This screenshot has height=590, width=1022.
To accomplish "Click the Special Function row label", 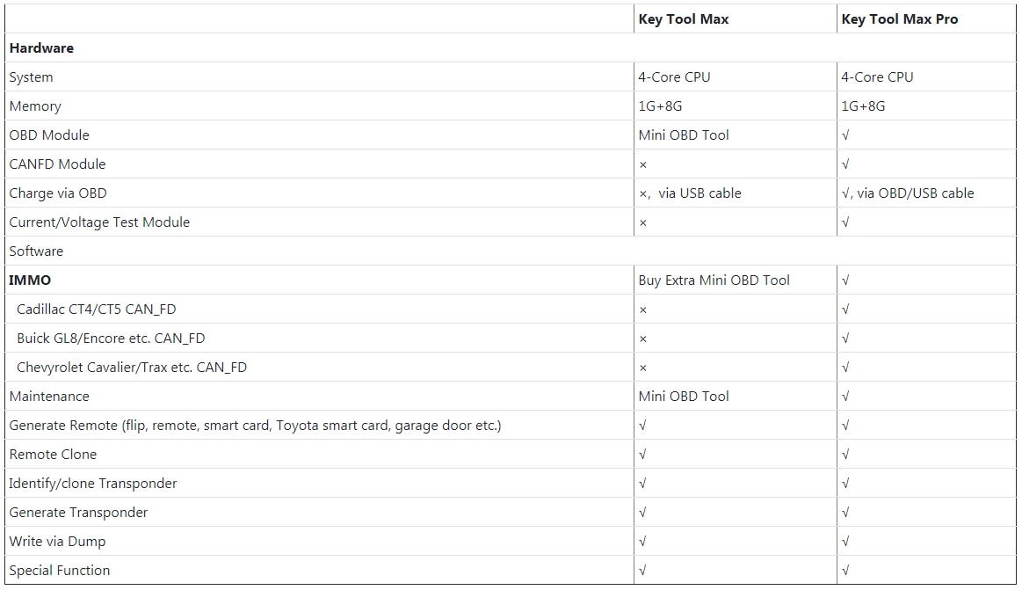I will pos(60,571).
